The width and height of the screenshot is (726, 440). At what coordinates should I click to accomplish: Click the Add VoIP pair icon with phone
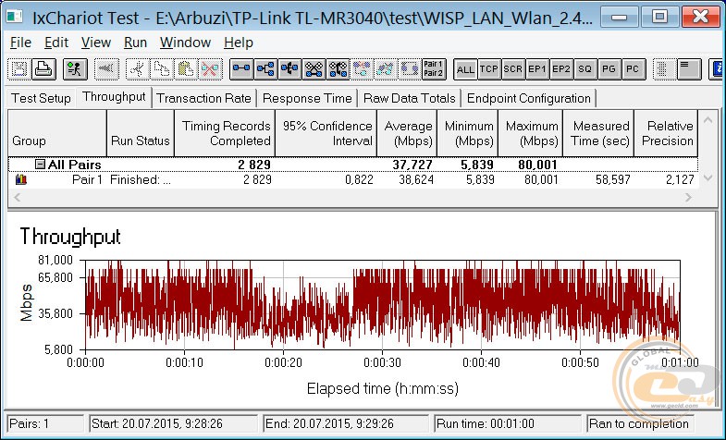coord(338,69)
